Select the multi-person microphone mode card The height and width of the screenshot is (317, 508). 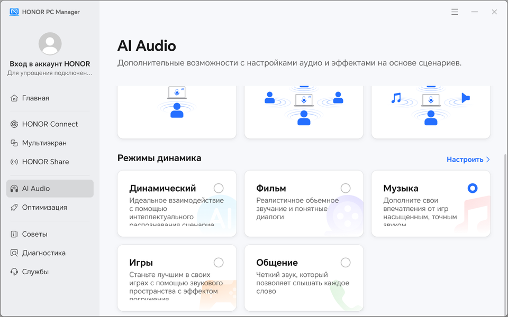tap(304, 112)
